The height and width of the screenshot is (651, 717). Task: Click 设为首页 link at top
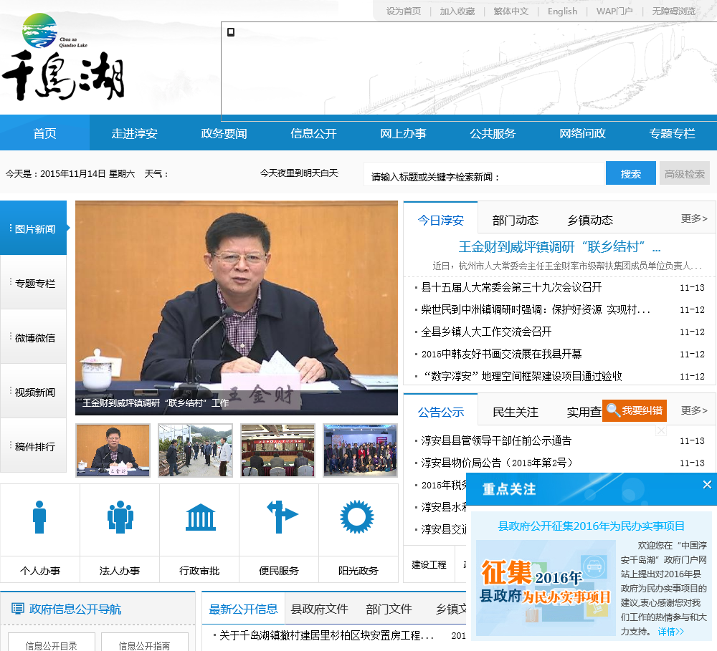pyautogui.click(x=403, y=11)
